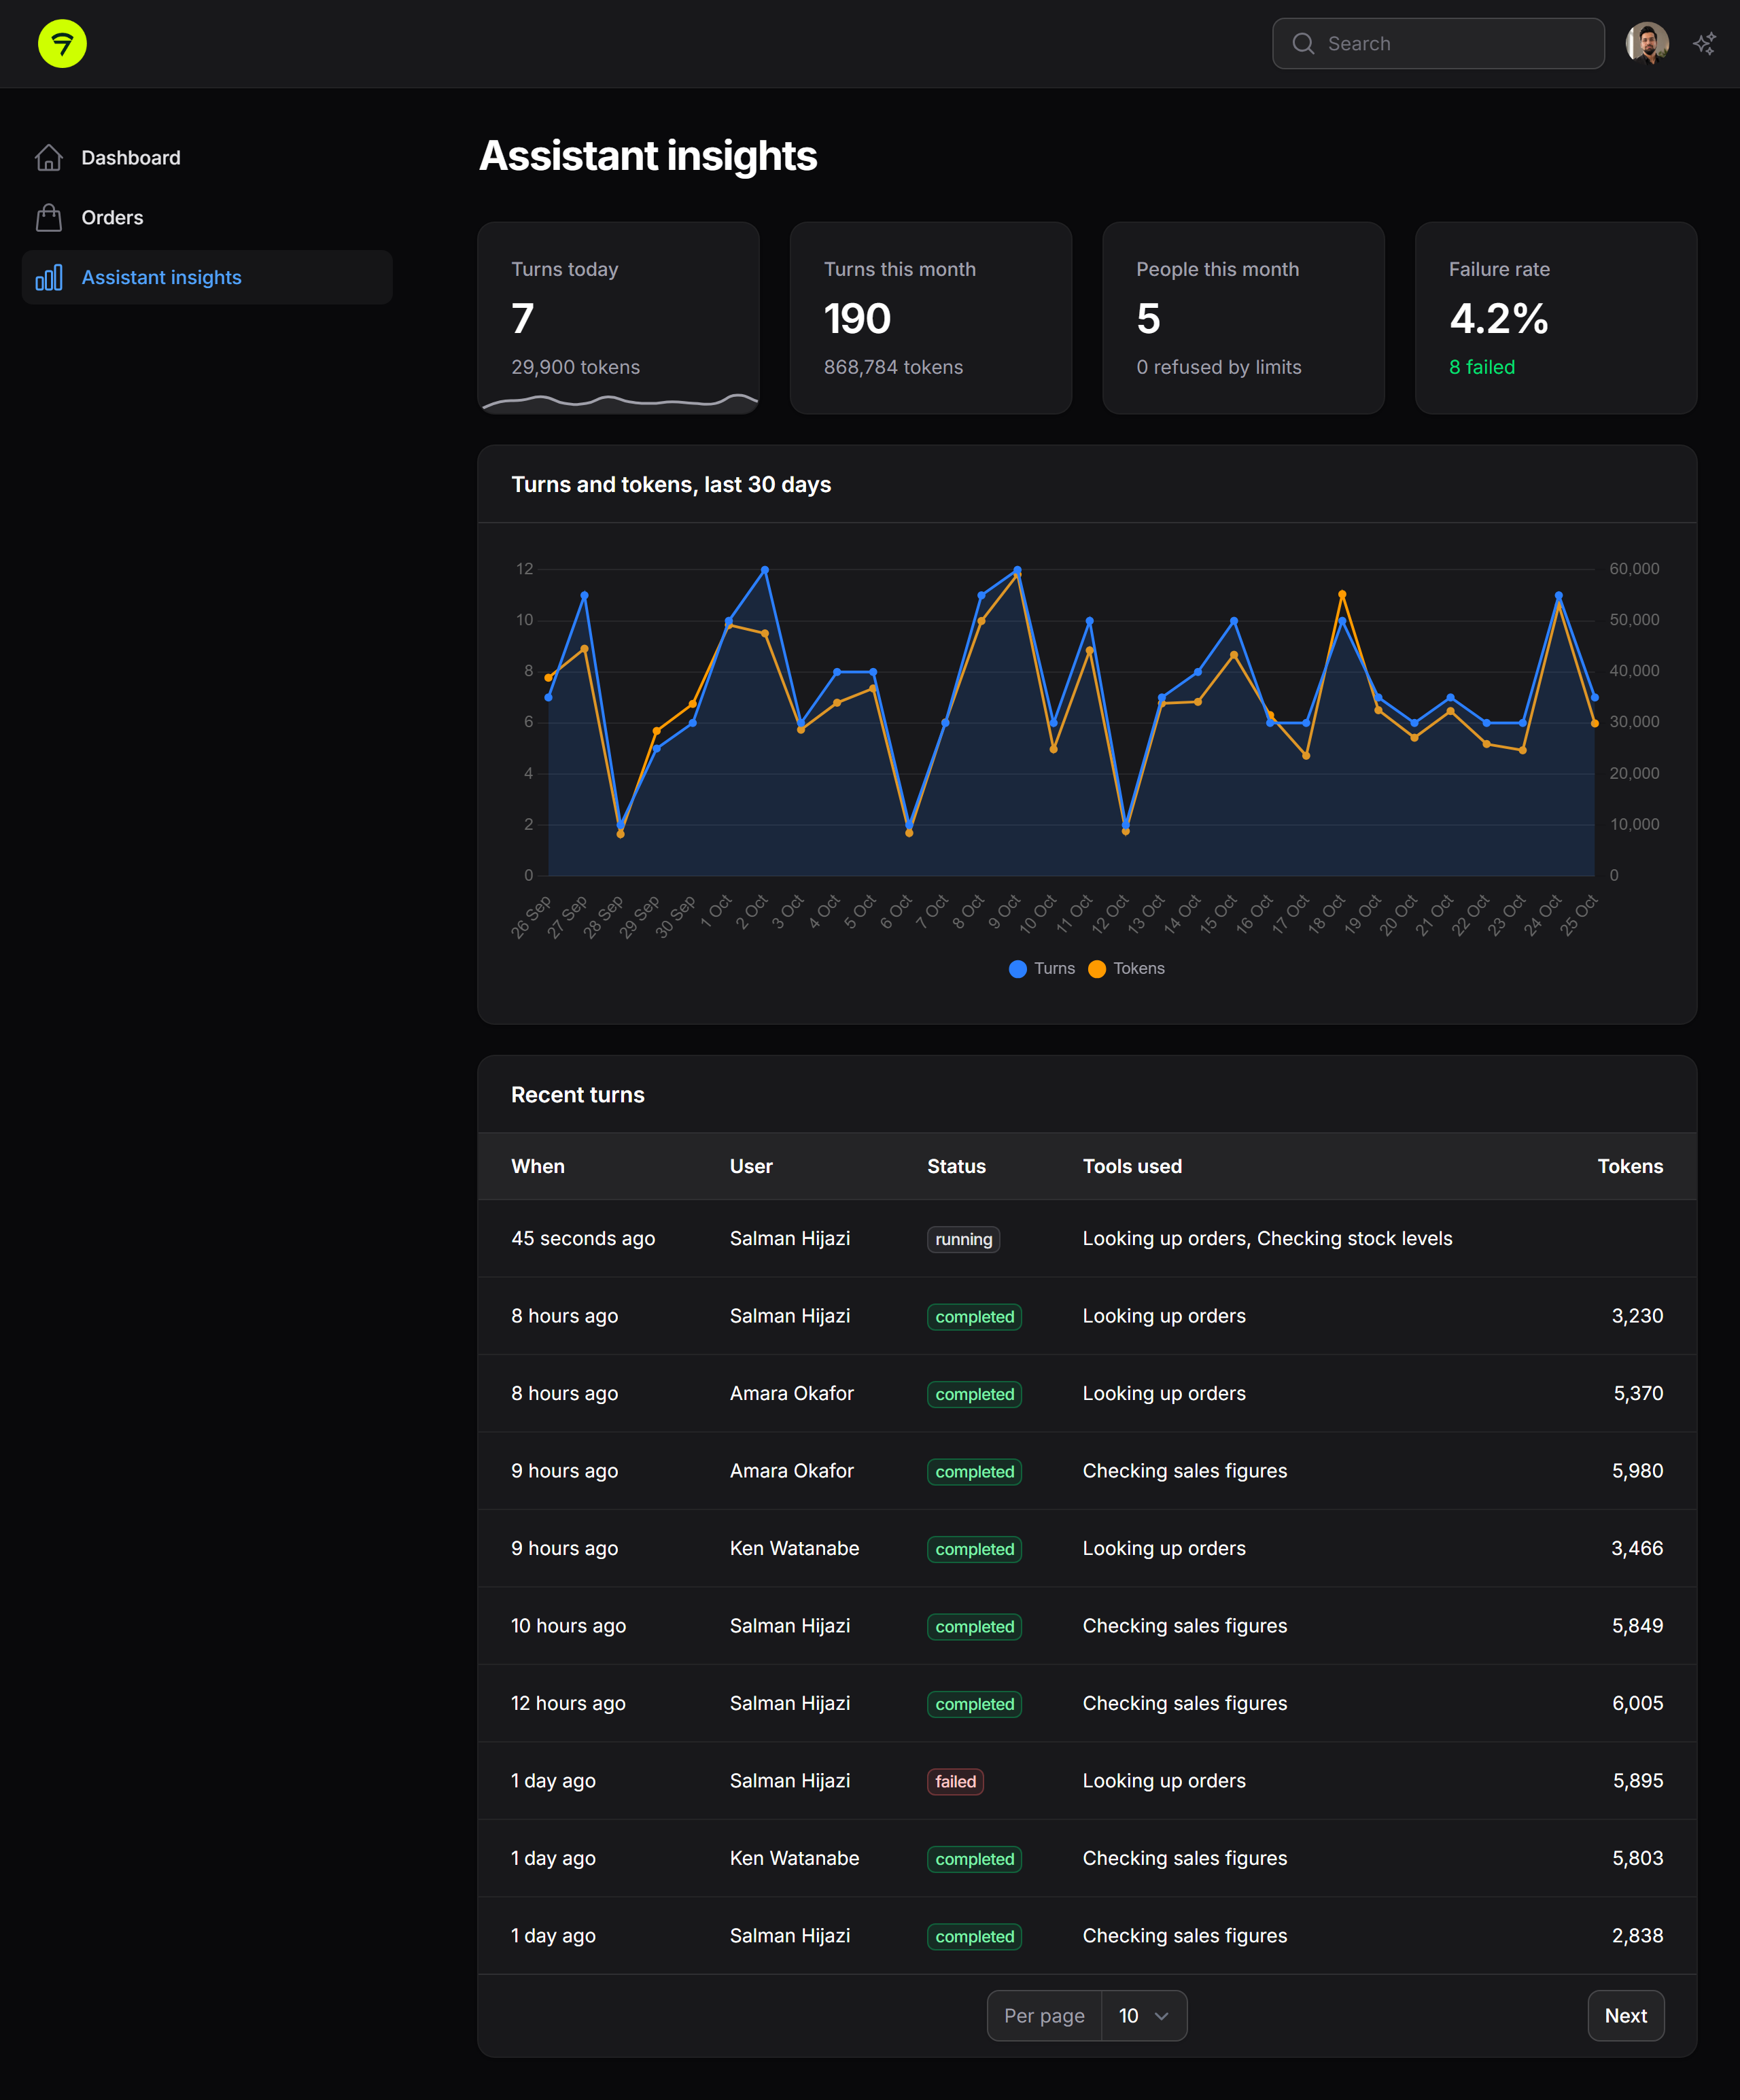The height and width of the screenshot is (2100, 1740).
Task: Click the Status column header
Action: (956, 1167)
